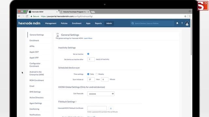Download FileVault certificate icon
Screen dimensions: 209x117
coord(111,108)
